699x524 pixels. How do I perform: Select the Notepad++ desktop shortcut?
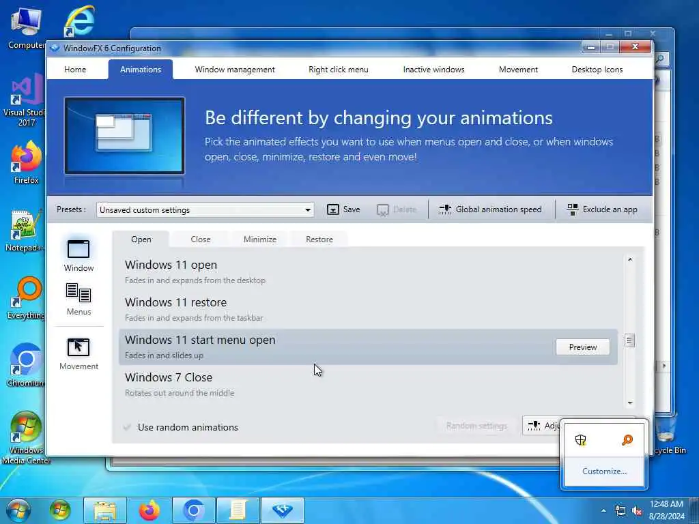tap(24, 231)
